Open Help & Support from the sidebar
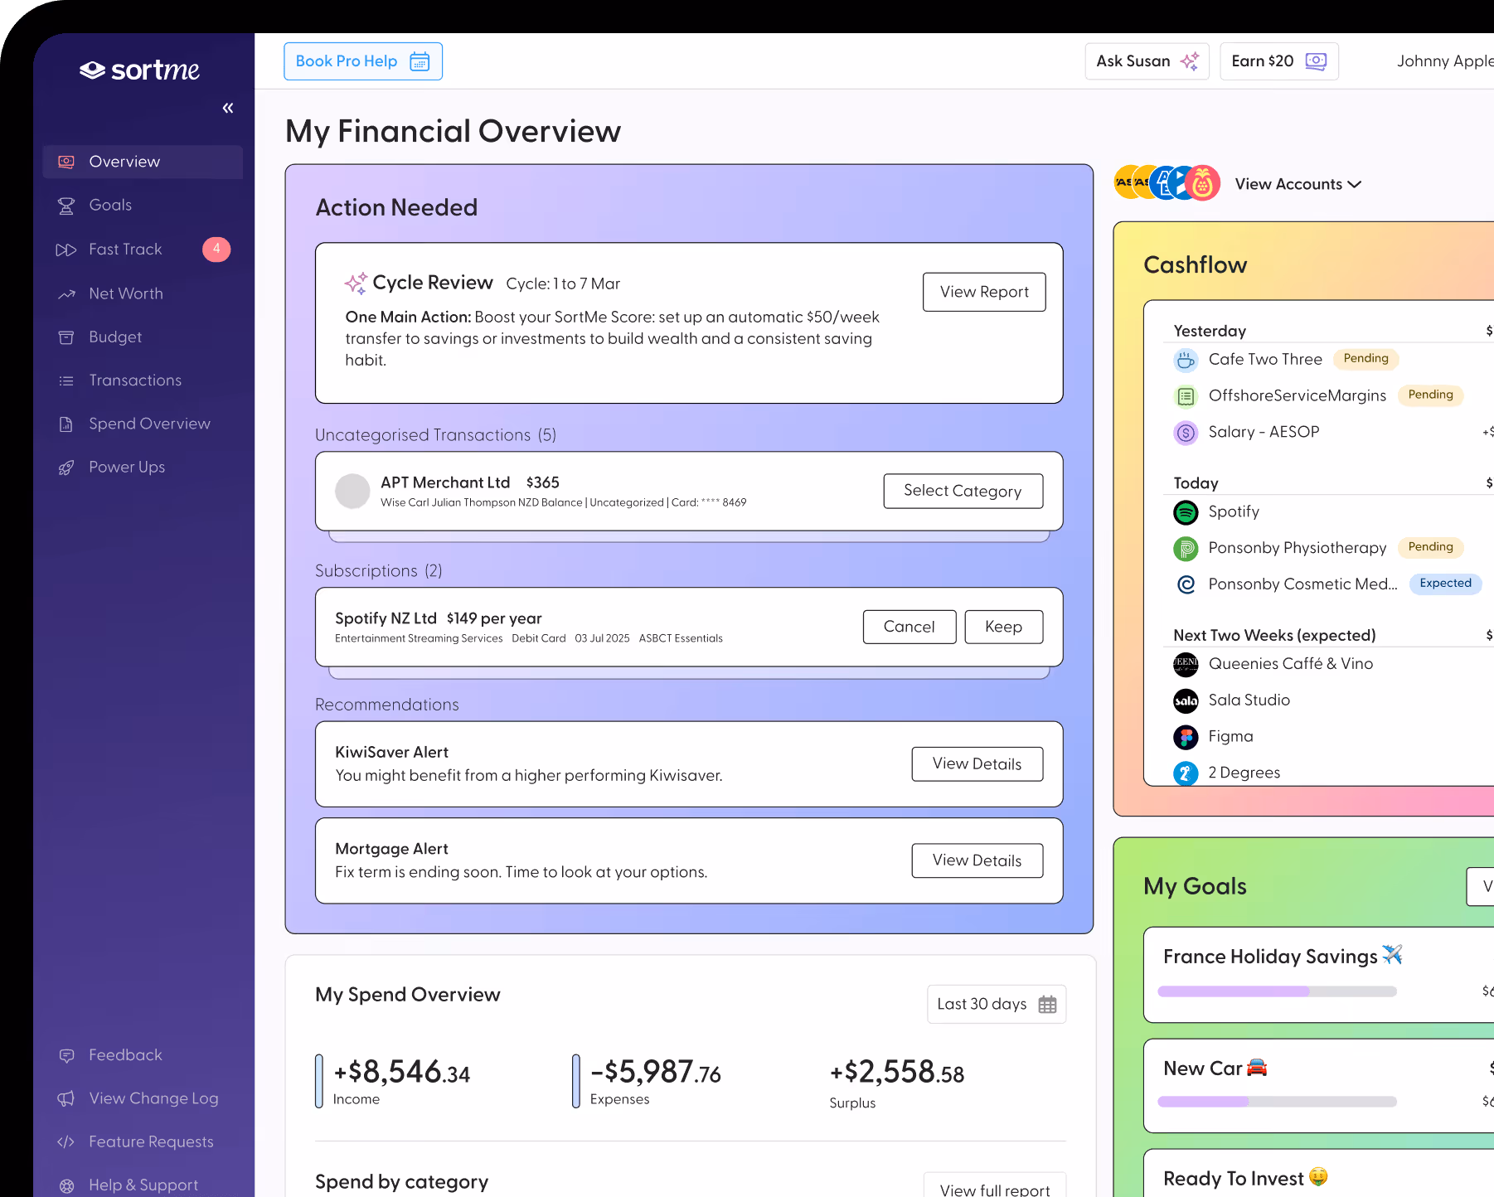This screenshot has height=1197, width=1494. 143,1184
